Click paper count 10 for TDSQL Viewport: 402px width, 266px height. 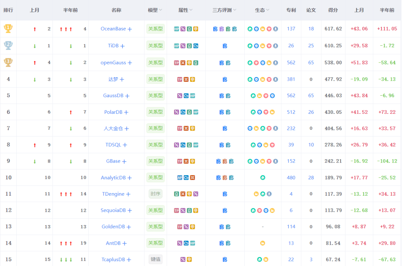(311, 145)
